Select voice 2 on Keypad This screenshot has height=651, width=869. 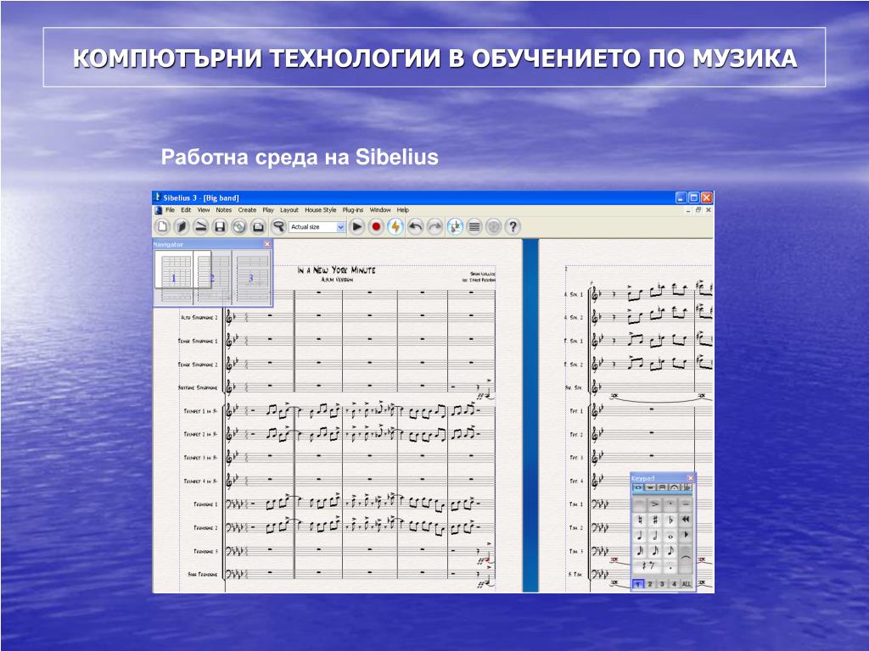coord(650,584)
